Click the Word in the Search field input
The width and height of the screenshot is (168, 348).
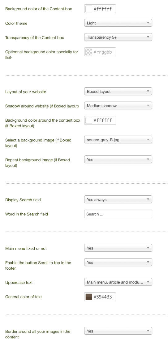(x=118, y=214)
